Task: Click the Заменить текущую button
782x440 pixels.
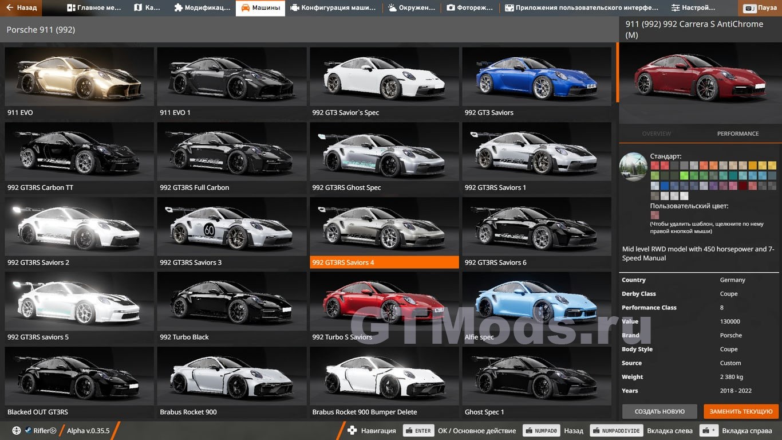Action: tap(741, 411)
